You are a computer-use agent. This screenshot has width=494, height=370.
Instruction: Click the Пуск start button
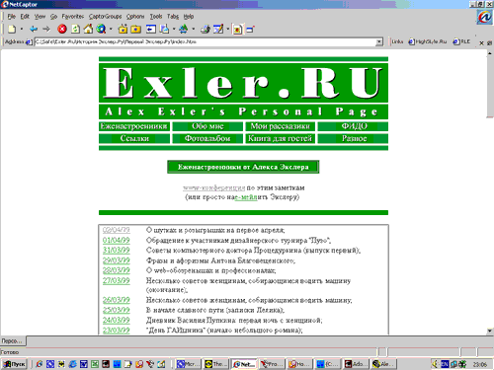[x=14, y=364]
